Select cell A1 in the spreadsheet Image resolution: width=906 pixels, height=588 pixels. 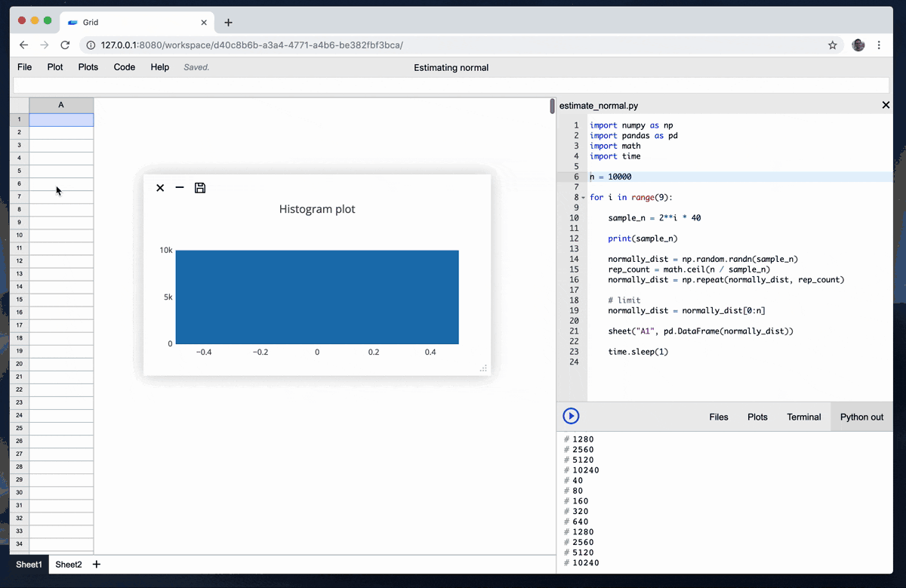click(61, 119)
